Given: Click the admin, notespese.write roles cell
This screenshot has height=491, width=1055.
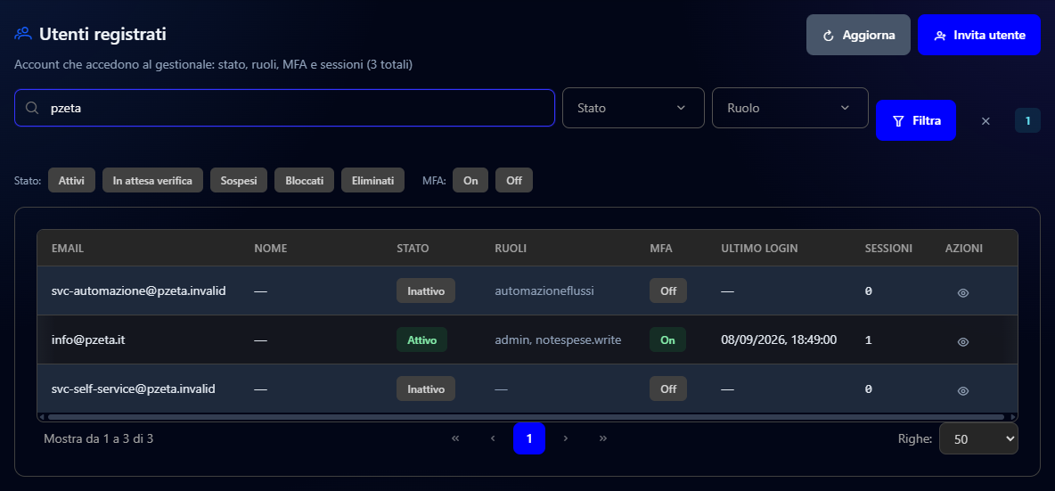Looking at the screenshot, I should coord(558,340).
